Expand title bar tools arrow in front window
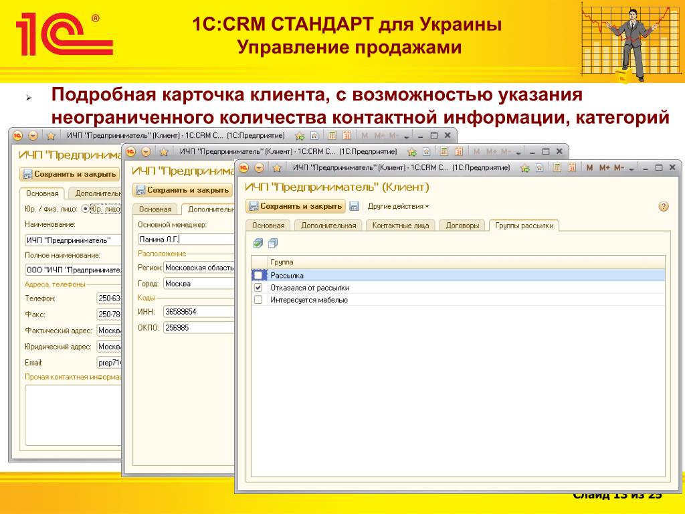Viewport: 685px width, 514px height. [x=631, y=169]
